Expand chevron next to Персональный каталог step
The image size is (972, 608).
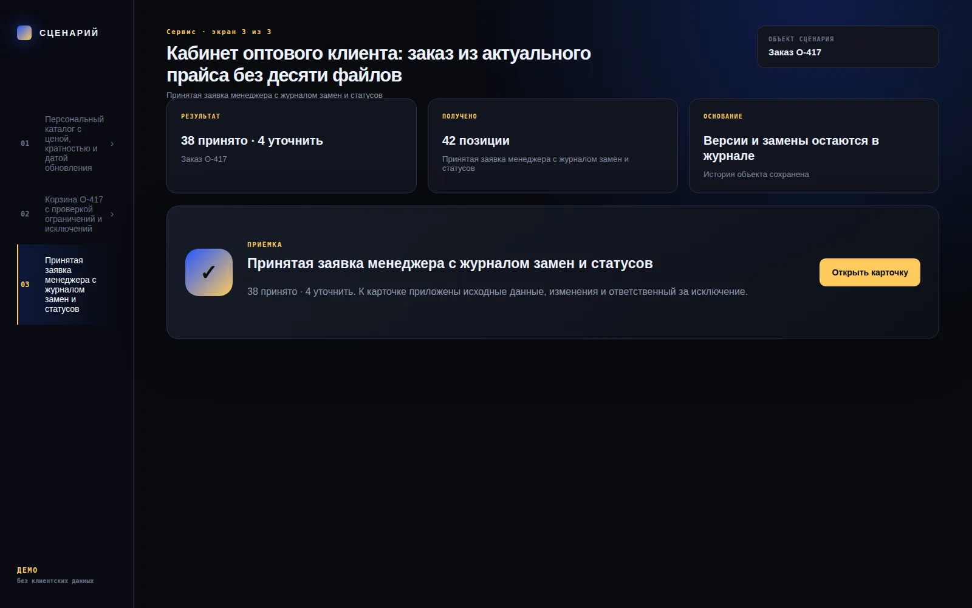(112, 144)
